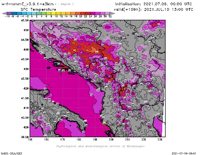
Task: Click the colorbar segment between -10 and -8
Action: [10, 13]
